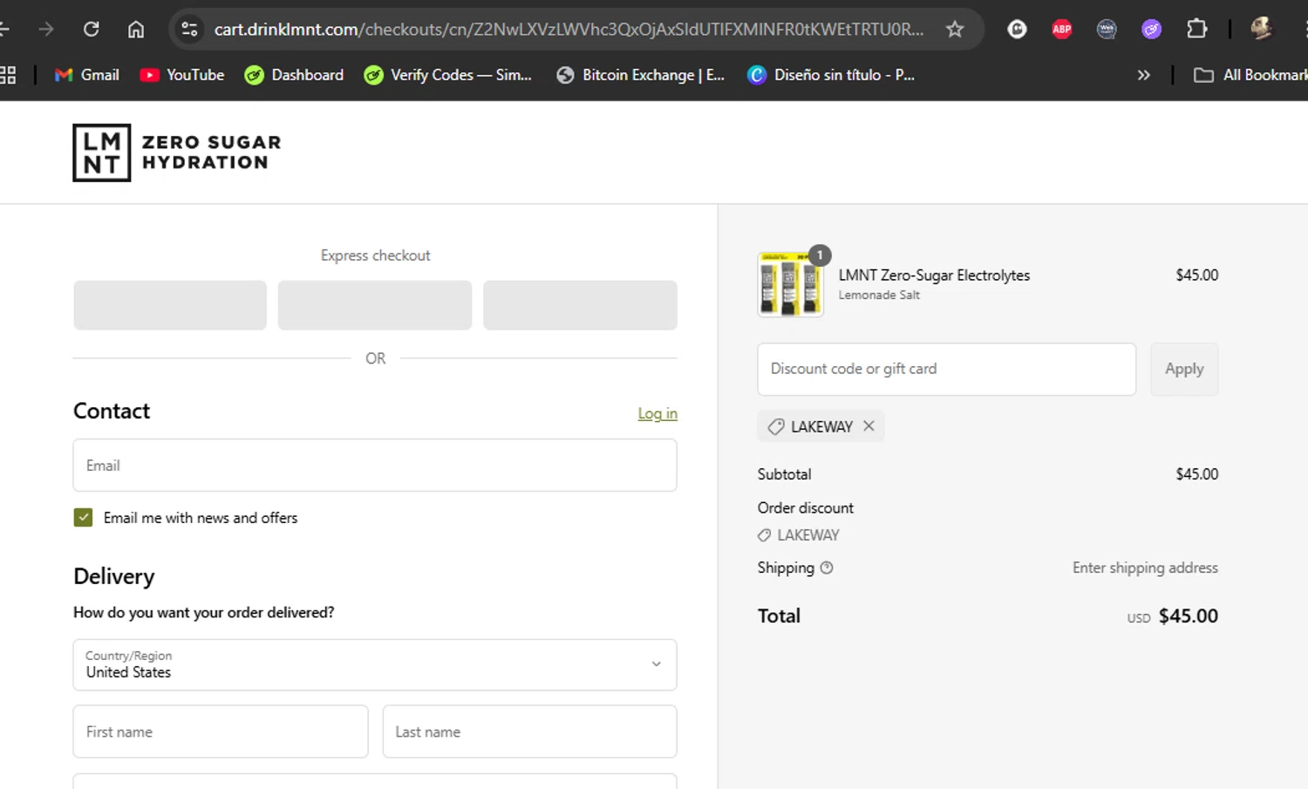Reload the checkout page

pos(91,29)
